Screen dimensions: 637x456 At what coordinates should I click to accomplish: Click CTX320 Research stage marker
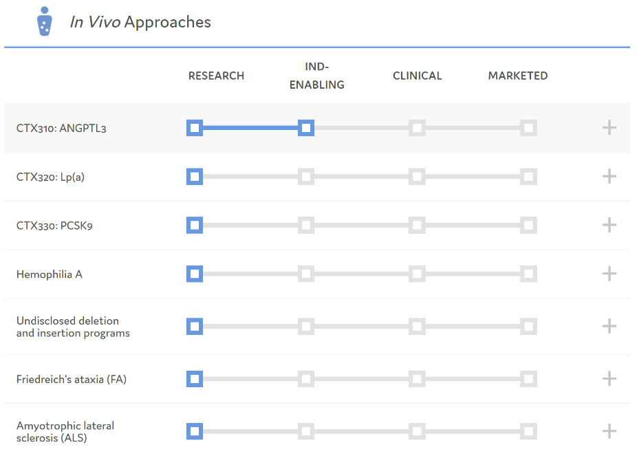pyautogui.click(x=195, y=177)
